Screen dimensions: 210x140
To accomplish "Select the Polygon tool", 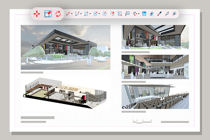I will pos(105,14).
